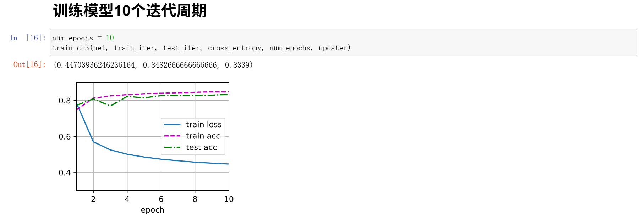Click the heading 训练模型10个迭代周期

tap(130, 10)
